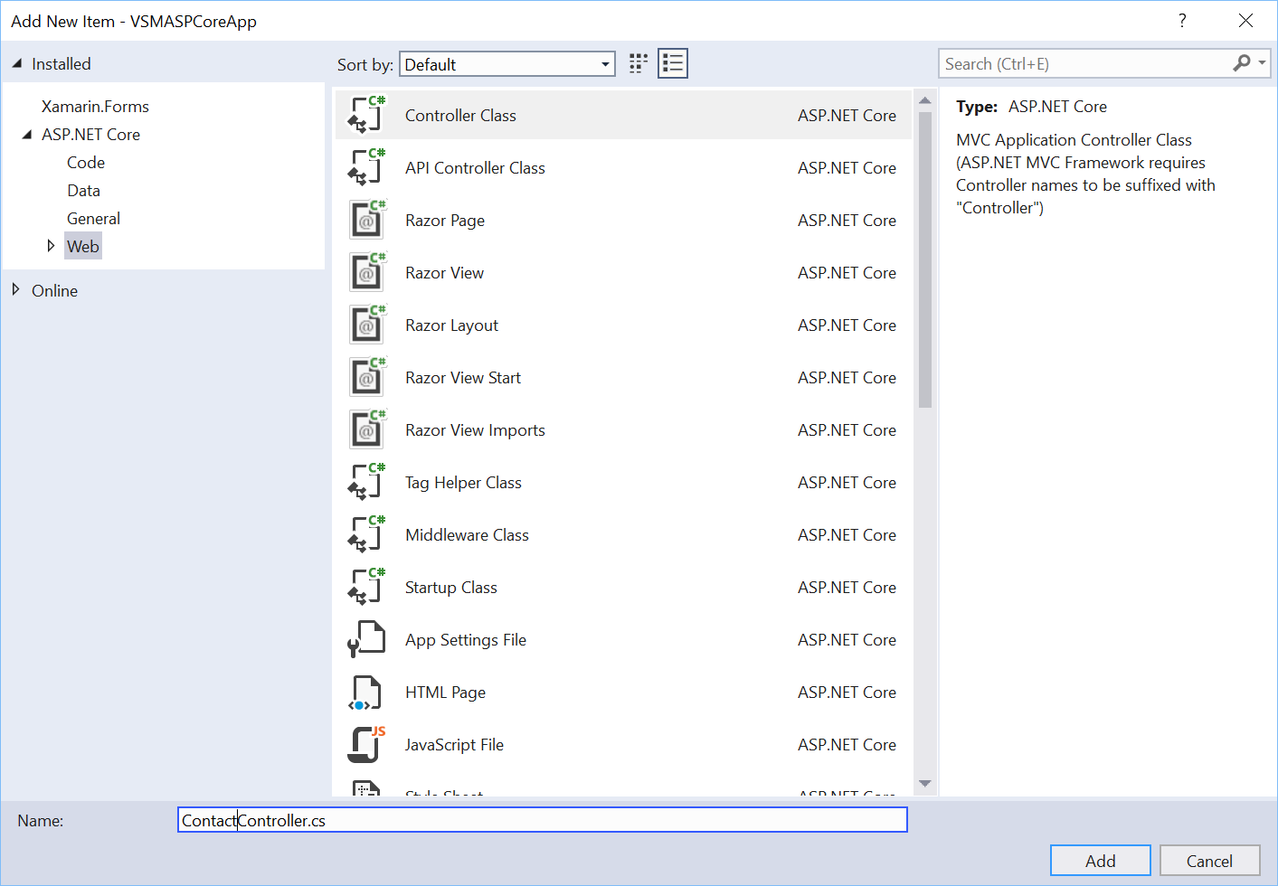Expand the Online category
Viewport: 1278px width, 886px height.
[x=16, y=290]
